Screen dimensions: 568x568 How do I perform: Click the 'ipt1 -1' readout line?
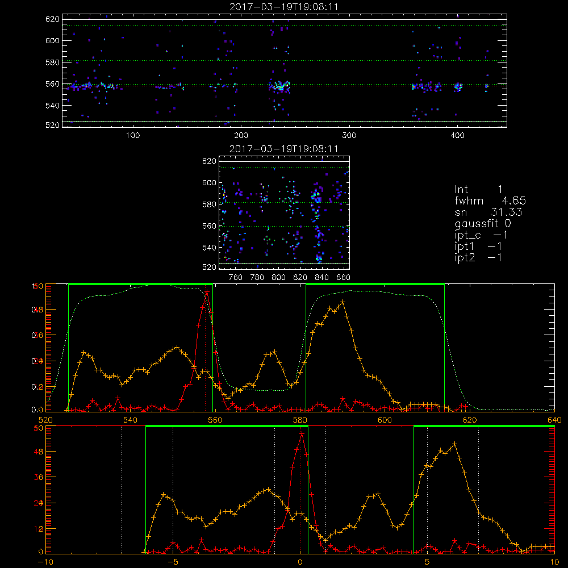pos(478,247)
